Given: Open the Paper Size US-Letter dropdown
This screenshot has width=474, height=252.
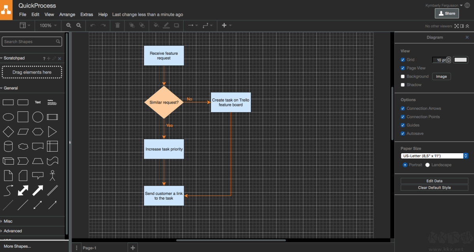Looking at the screenshot, I should (x=434, y=156).
